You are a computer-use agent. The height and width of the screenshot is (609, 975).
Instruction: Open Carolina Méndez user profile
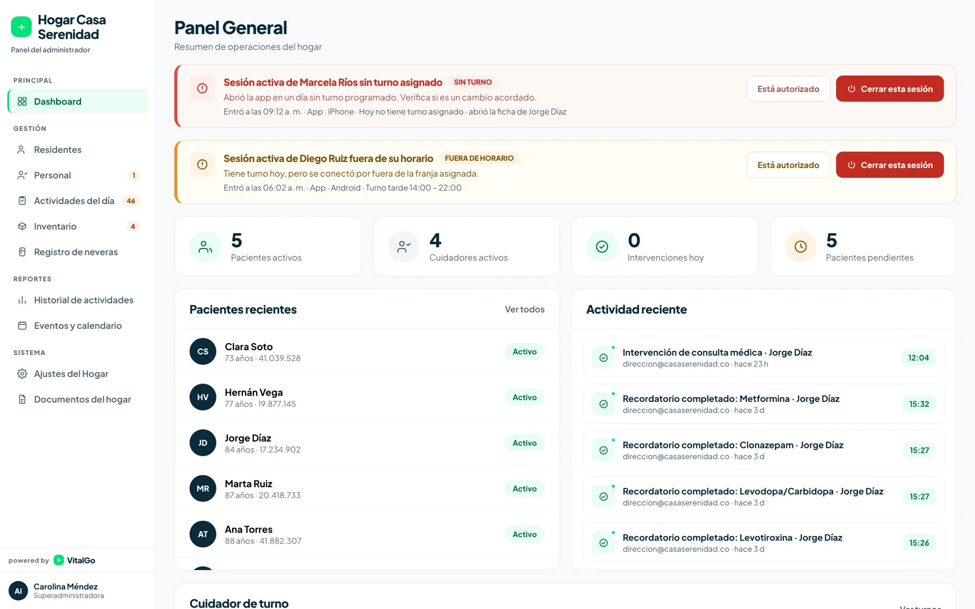tap(77, 591)
